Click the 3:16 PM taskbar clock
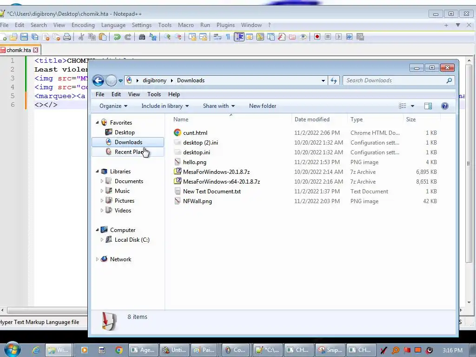 452,350
